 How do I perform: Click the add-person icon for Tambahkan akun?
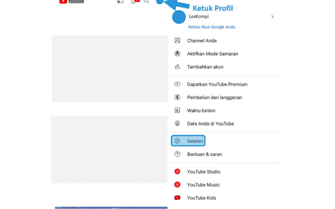[177, 67]
